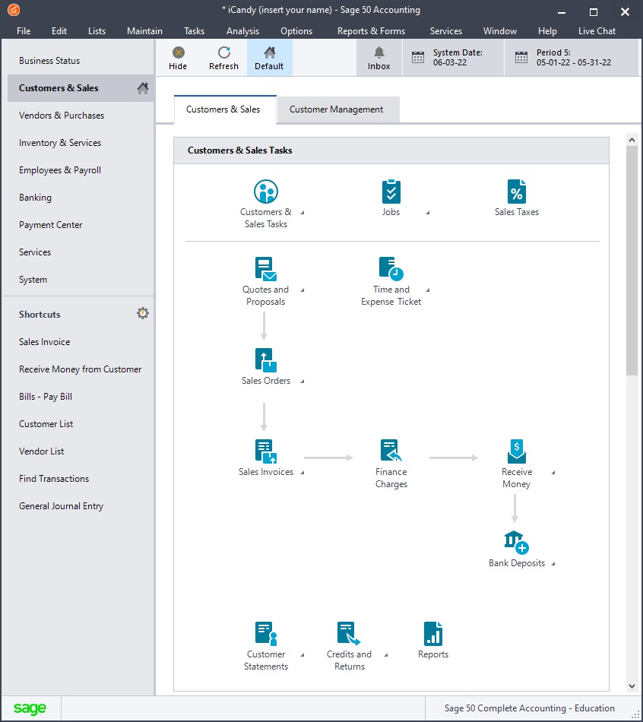Screen dimensions: 643x722
Task: Click the scrollbar down arrow
Action: coord(632,686)
